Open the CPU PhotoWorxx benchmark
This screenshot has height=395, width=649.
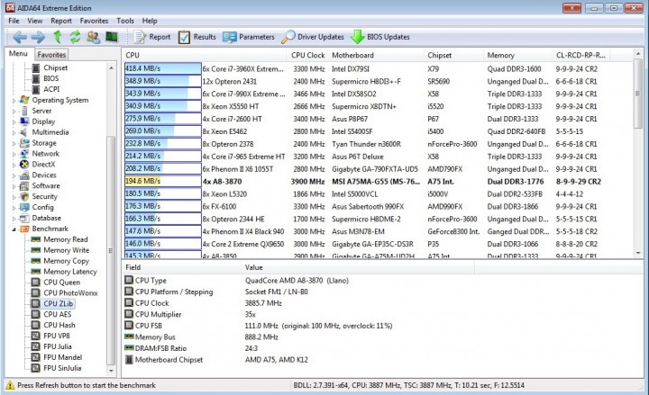click(70, 293)
